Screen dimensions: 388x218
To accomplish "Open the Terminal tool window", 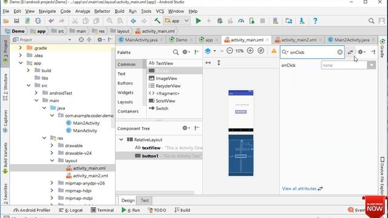I will click(x=102, y=210).
